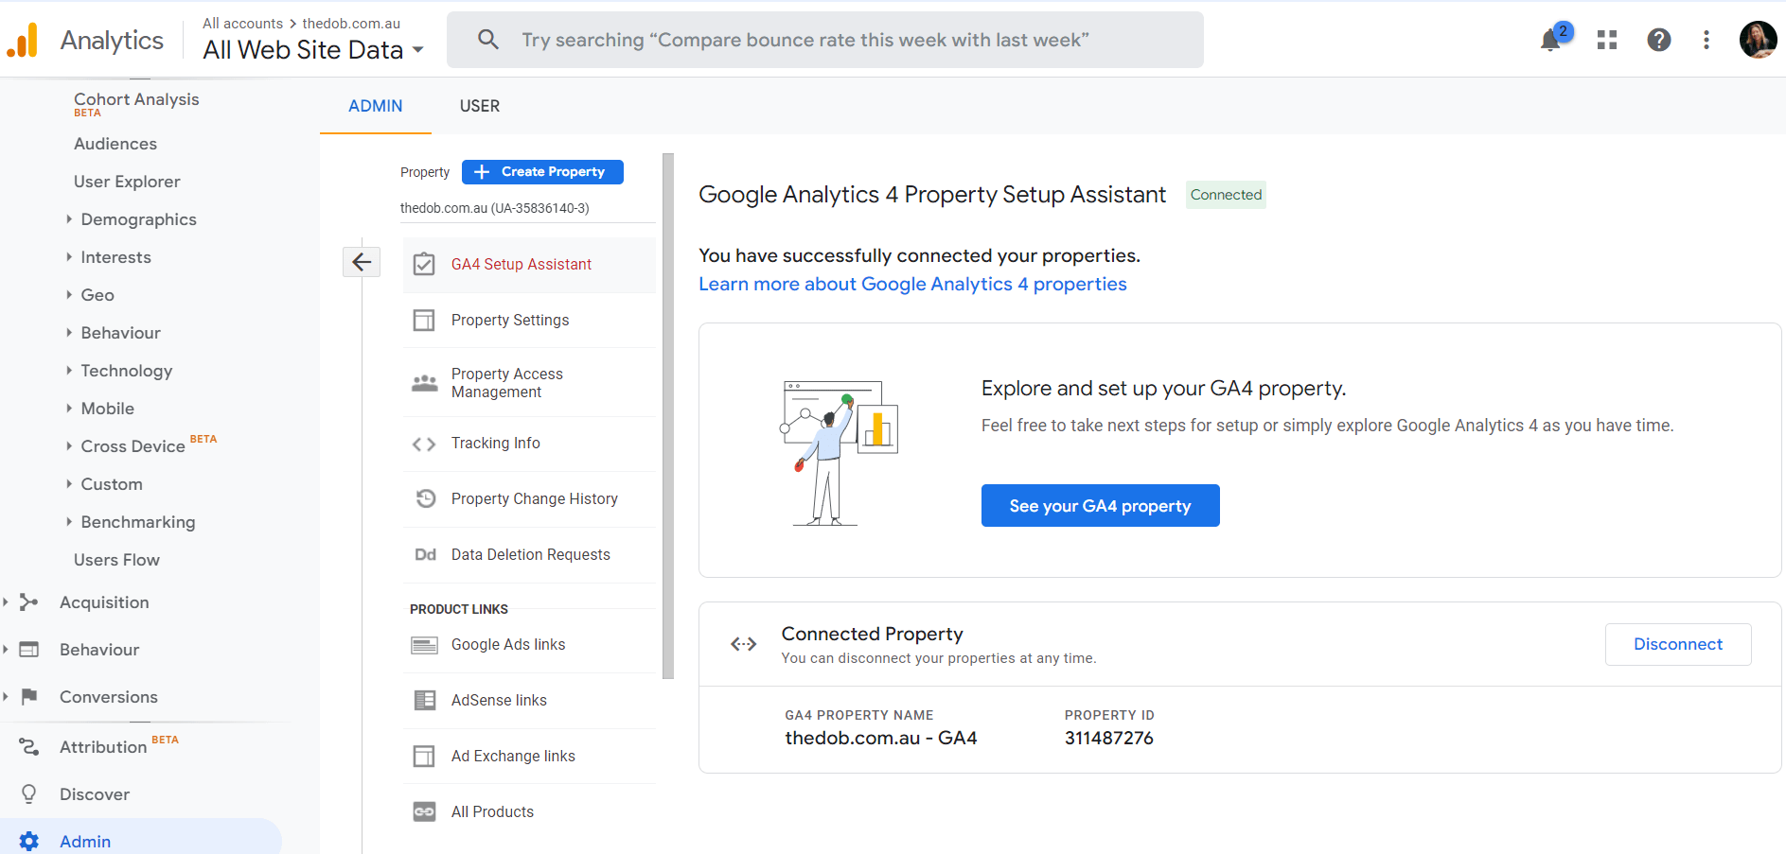This screenshot has height=854, width=1786.
Task: Click the Data Deletion Requests Dd icon
Action: [425, 554]
